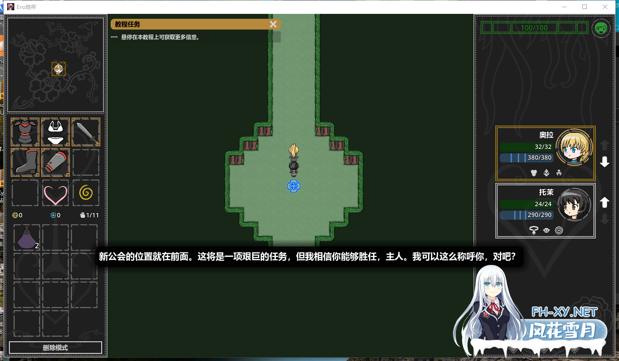The width and height of the screenshot is (619, 361).
Task: Select the armor piece in the equipment grid
Action: [25, 132]
